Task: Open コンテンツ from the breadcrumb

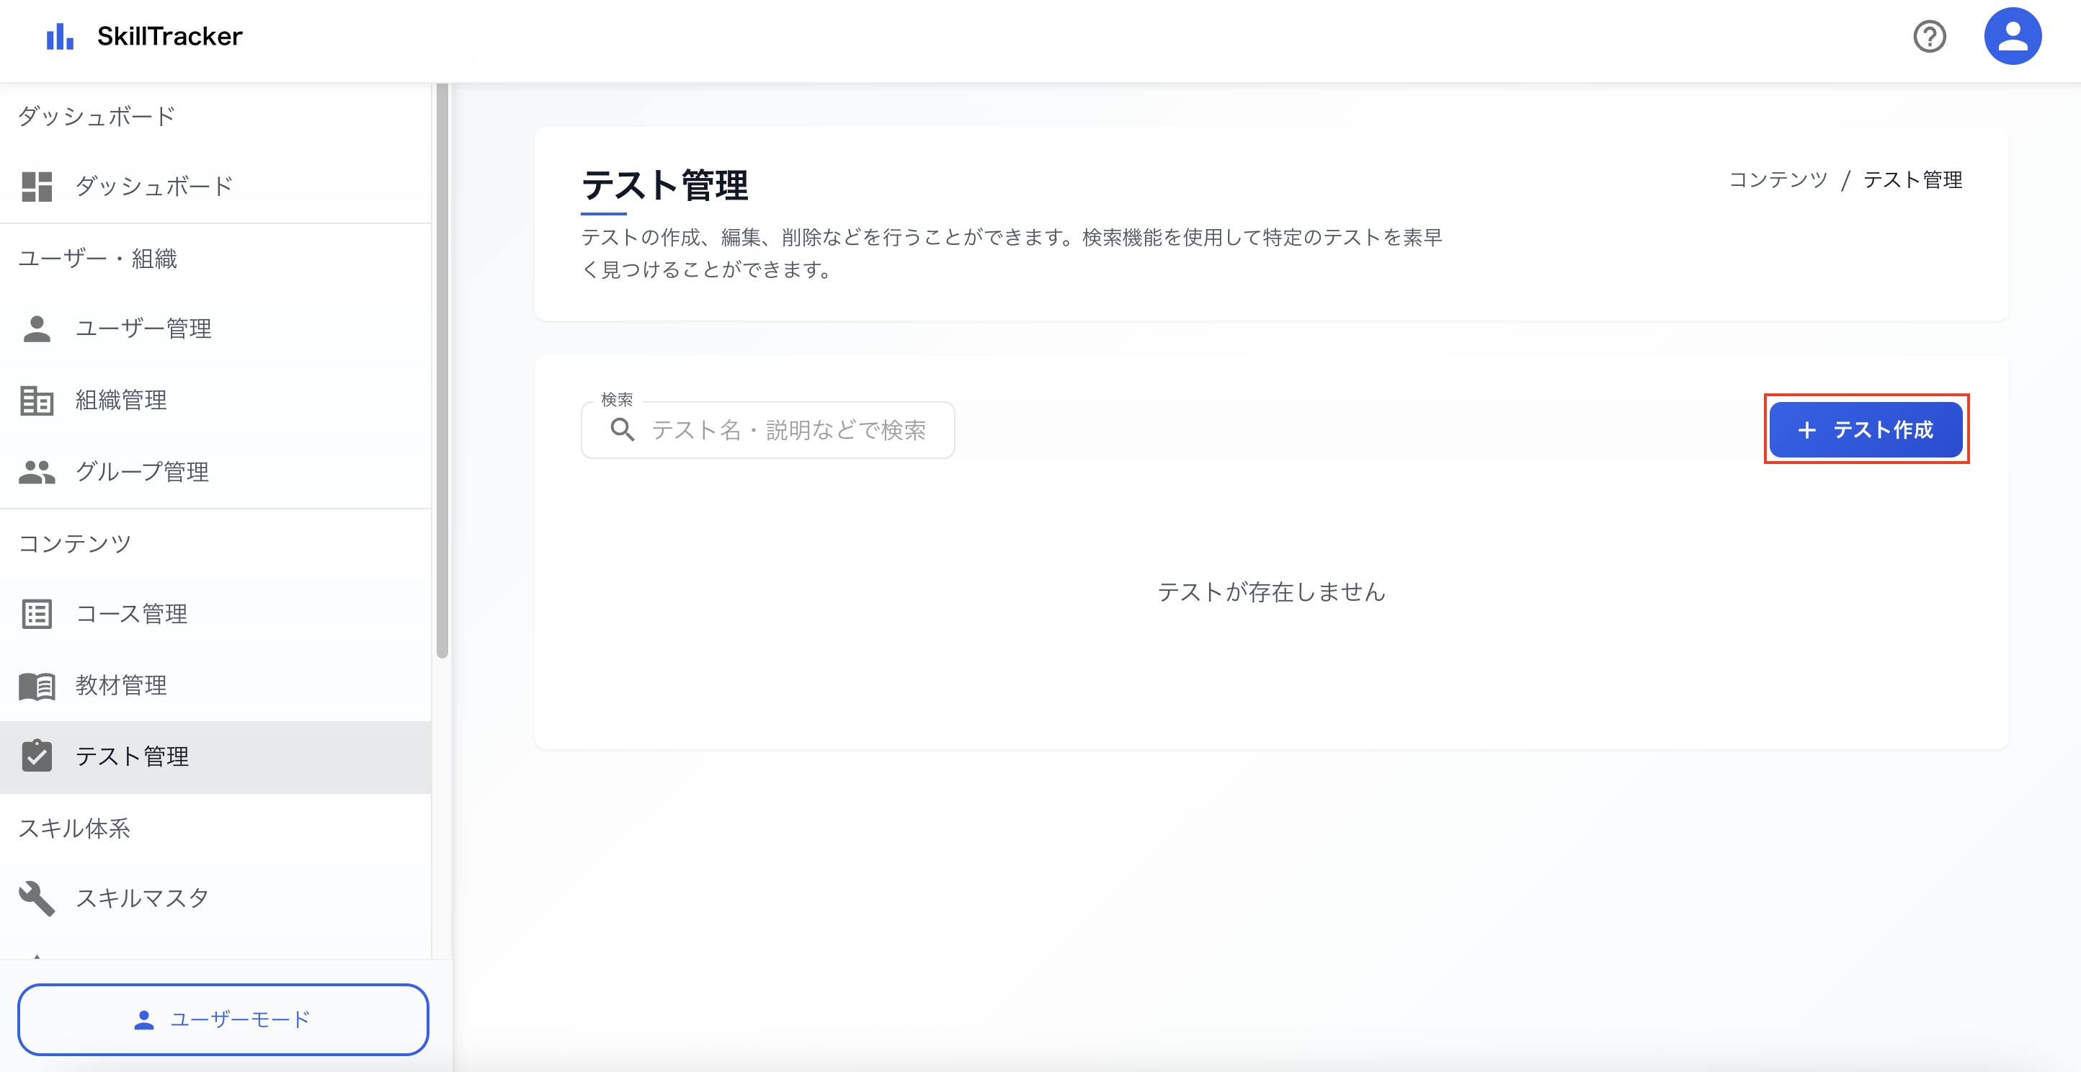Action: 1778,180
